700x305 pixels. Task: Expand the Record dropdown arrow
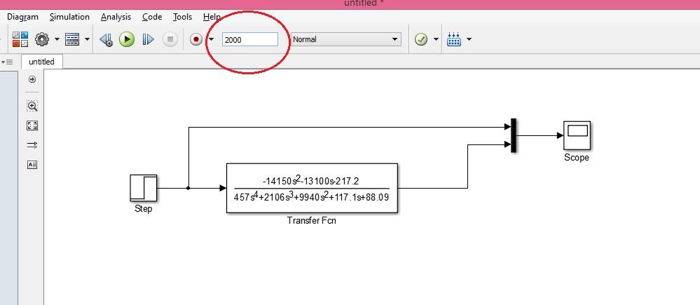[x=212, y=39]
